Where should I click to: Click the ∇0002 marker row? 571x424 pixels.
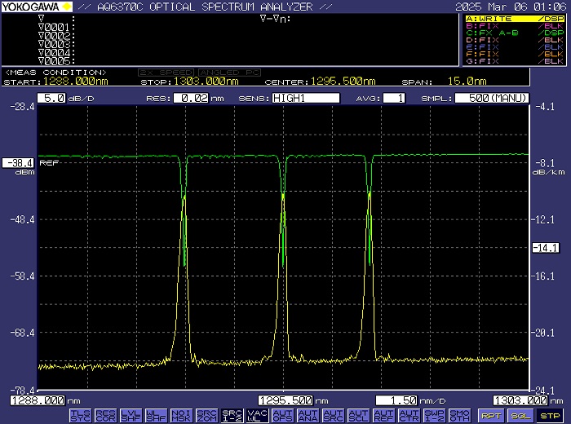click(x=56, y=36)
